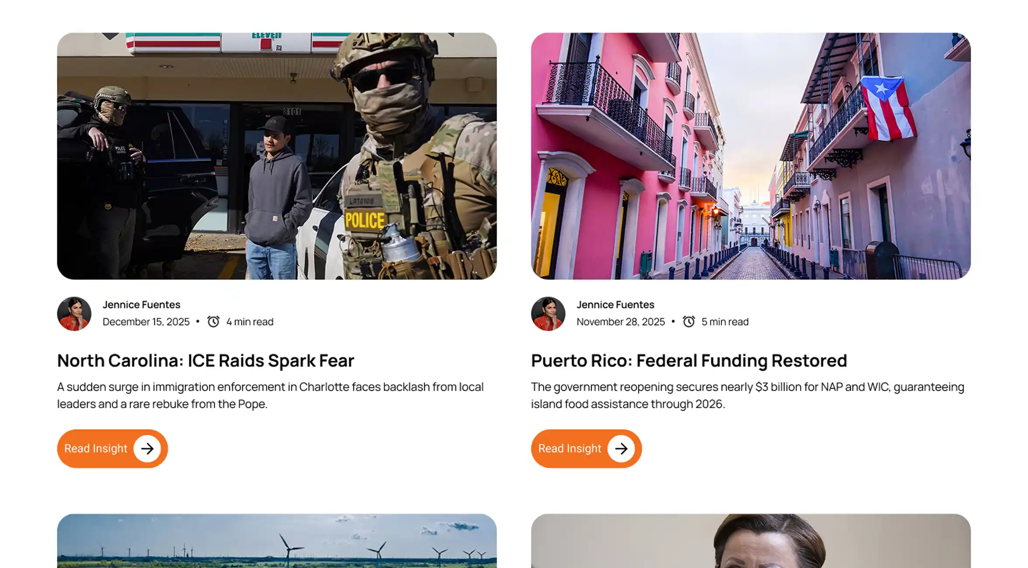Open the Puerto Rico street article image
This screenshot has height=568, width=1028.
pyautogui.click(x=751, y=156)
